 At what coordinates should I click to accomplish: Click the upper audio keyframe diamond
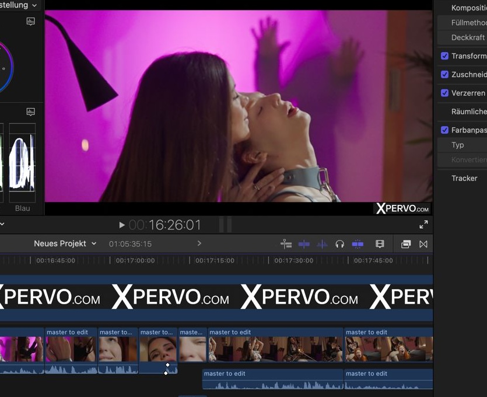point(168,365)
